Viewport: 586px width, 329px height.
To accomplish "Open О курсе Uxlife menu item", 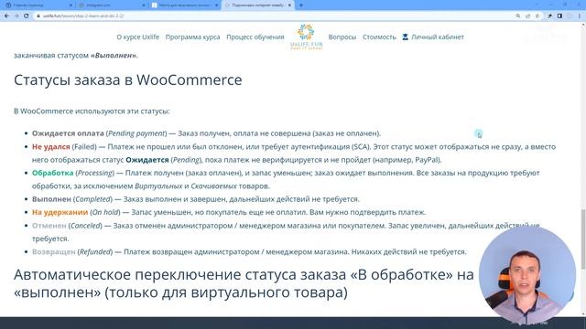I will point(138,37).
